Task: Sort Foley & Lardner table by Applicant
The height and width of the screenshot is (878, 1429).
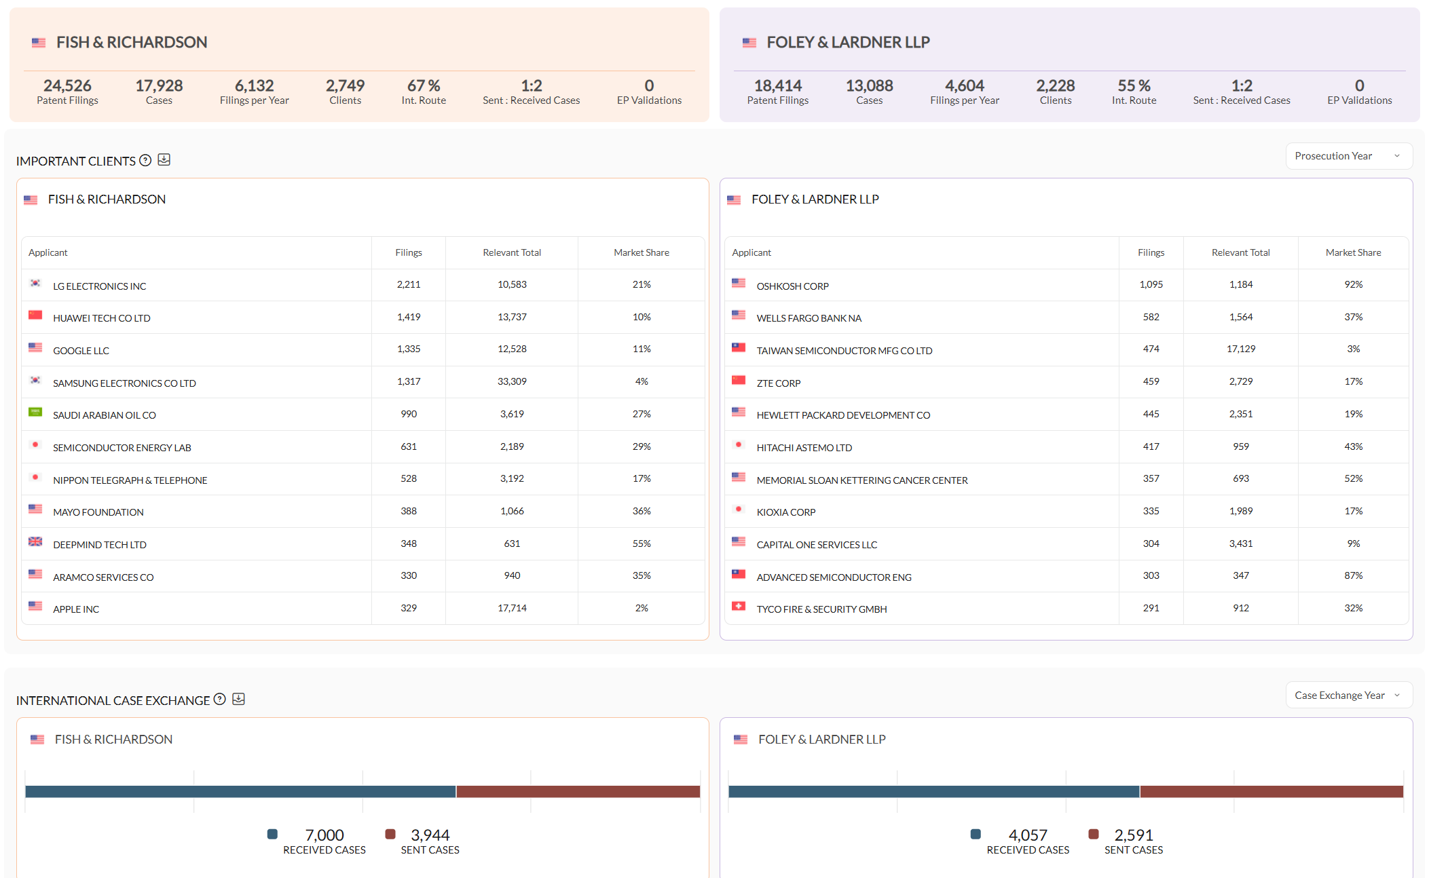Action: (751, 252)
